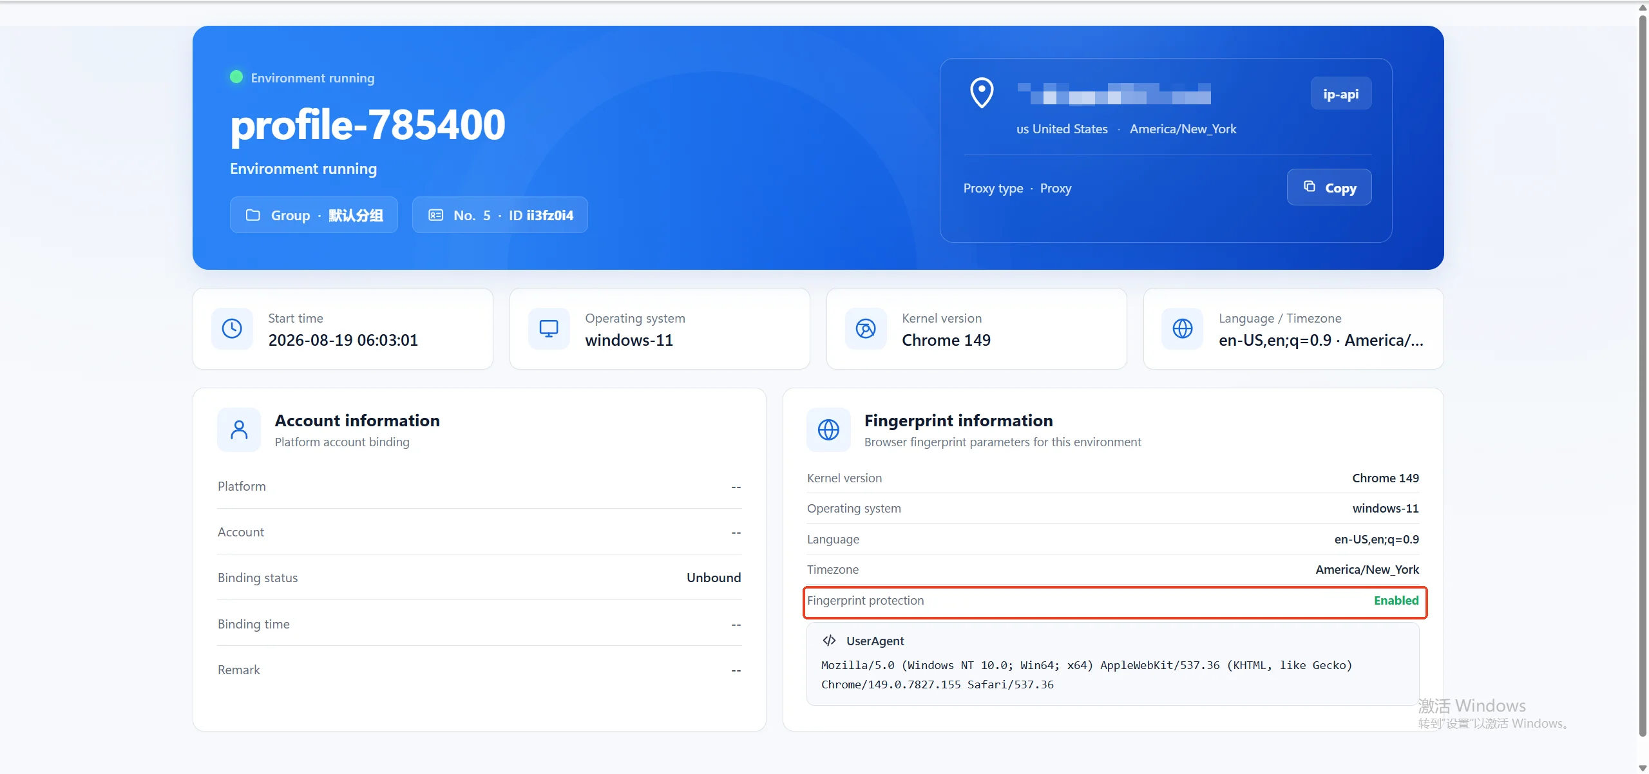Screen dimensions: 1649x774
Task: Click the ID card icon beside No. 5
Action: 436,215
